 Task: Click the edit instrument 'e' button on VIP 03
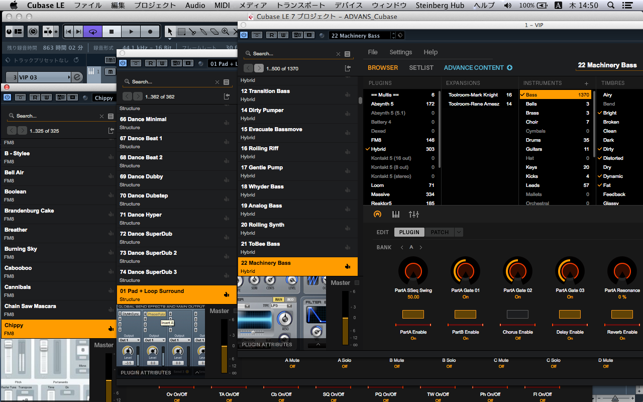(x=77, y=77)
